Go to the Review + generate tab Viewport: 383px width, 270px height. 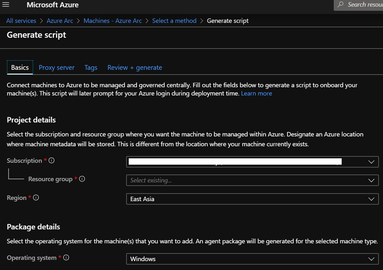(135, 68)
